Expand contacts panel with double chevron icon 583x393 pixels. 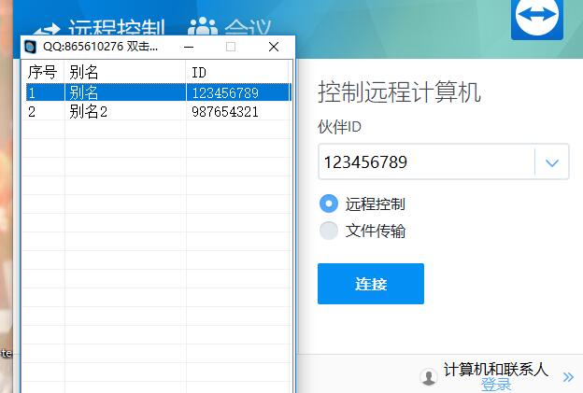(568, 377)
